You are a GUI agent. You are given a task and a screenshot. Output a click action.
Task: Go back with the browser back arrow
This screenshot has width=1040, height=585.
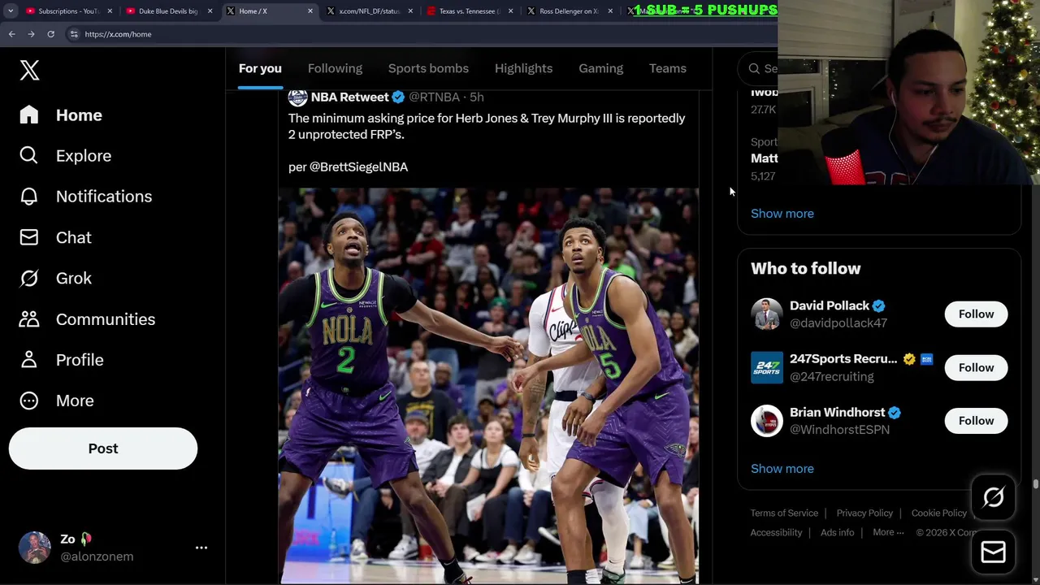11,34
